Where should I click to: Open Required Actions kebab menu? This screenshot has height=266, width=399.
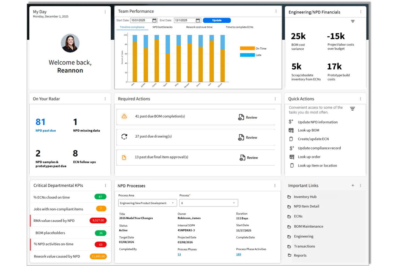click(x=275, y=99)
